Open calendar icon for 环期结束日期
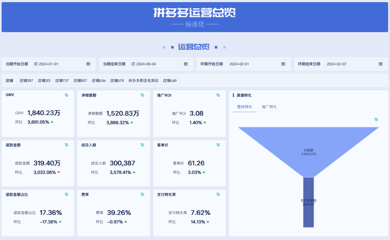This screenshot has width=390, height=240. click(x=381, y=64)
